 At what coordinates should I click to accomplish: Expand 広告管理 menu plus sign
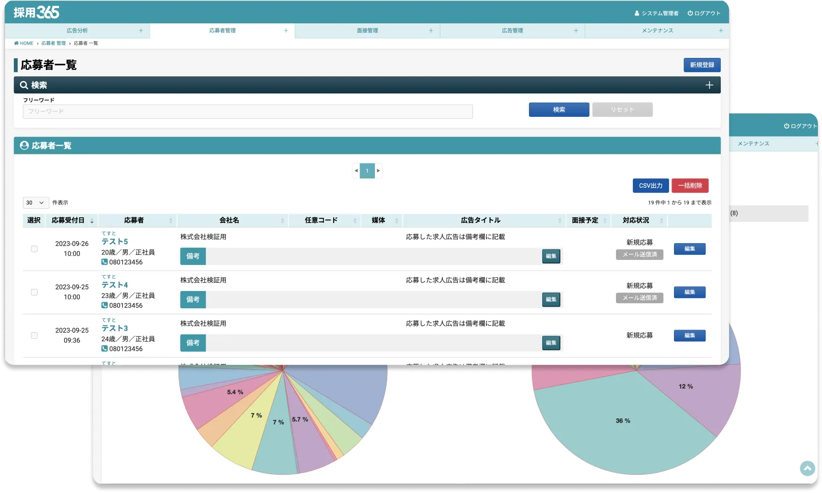[576, 30]
